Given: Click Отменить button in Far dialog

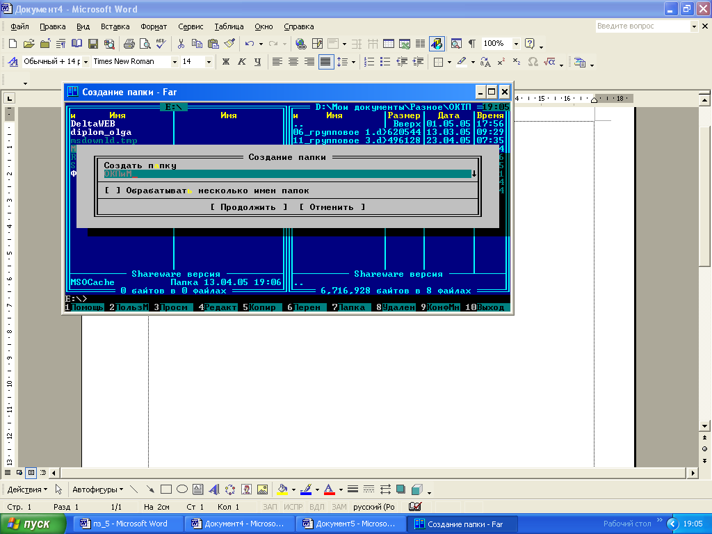Looking at the screenshot, I should (x=332, y=207).
